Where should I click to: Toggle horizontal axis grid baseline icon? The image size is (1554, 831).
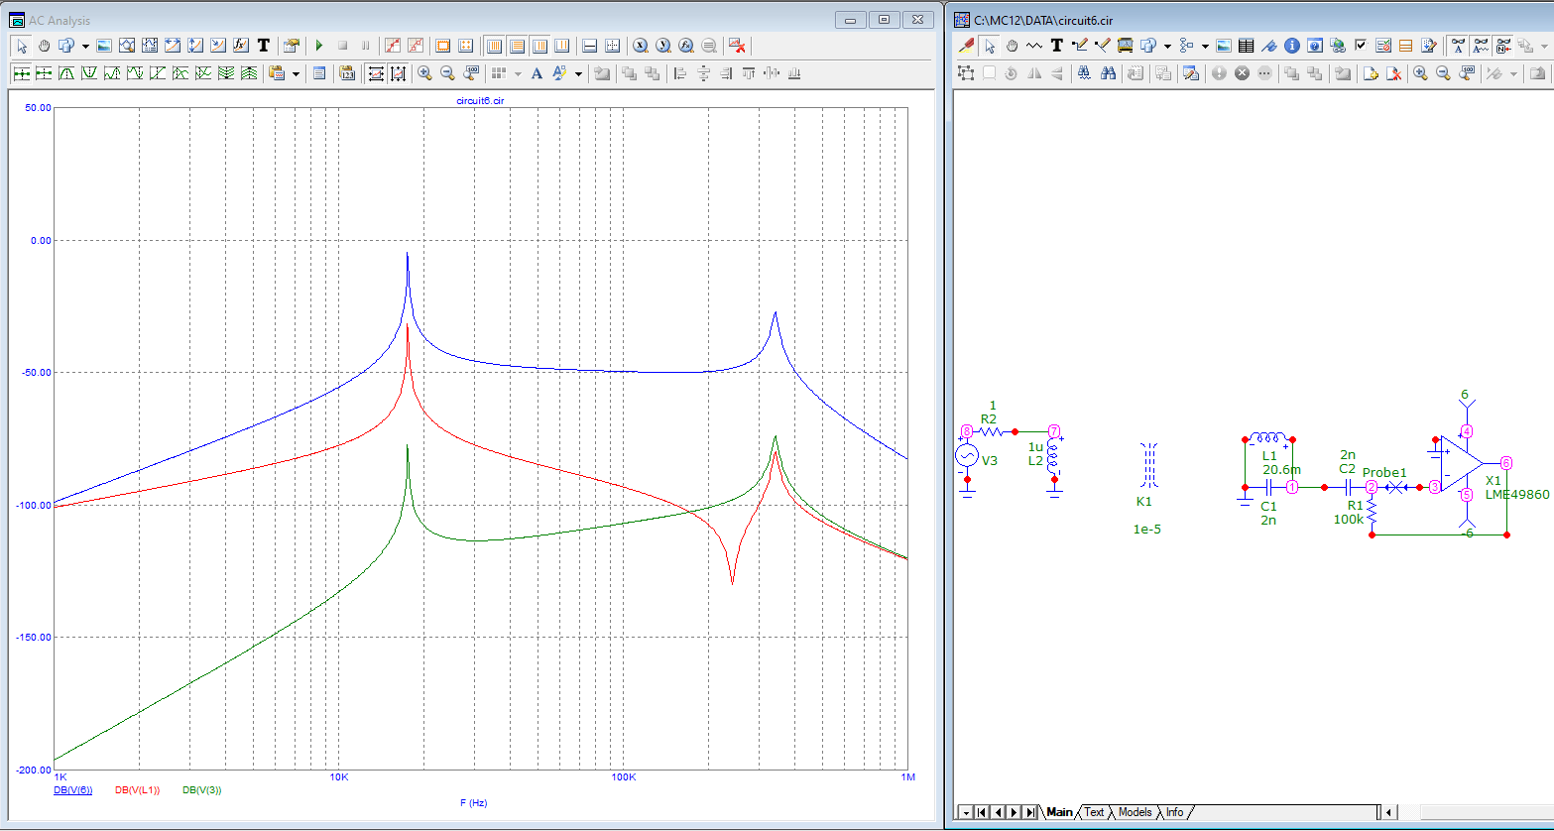(x=589, y=46)
